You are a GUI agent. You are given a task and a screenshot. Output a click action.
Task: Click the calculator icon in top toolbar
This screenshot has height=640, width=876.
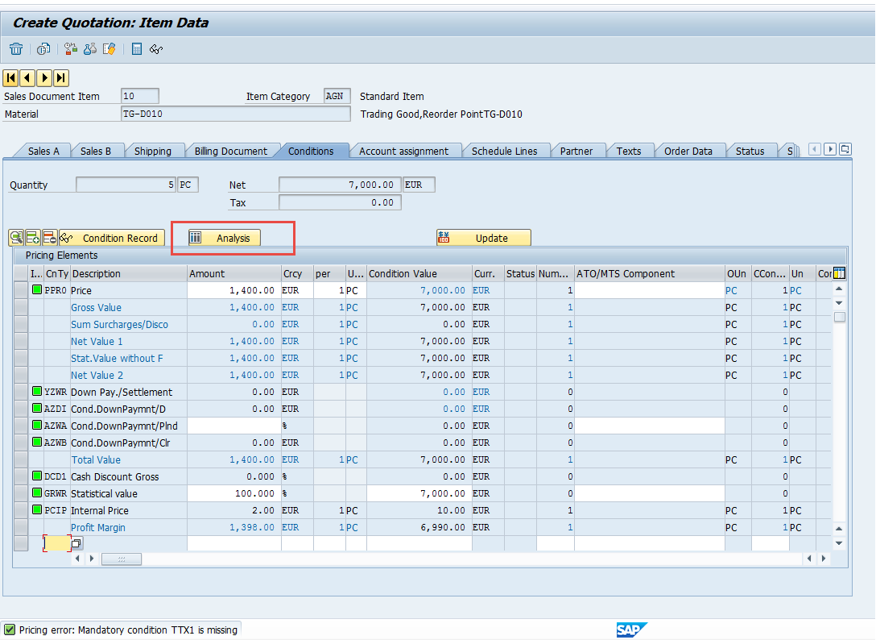[137, 49]
